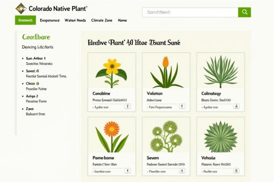Open the orange tulip Valonon thumbnail
The height and width of the screenshot is (182, 274).
[x=166, y=71]
